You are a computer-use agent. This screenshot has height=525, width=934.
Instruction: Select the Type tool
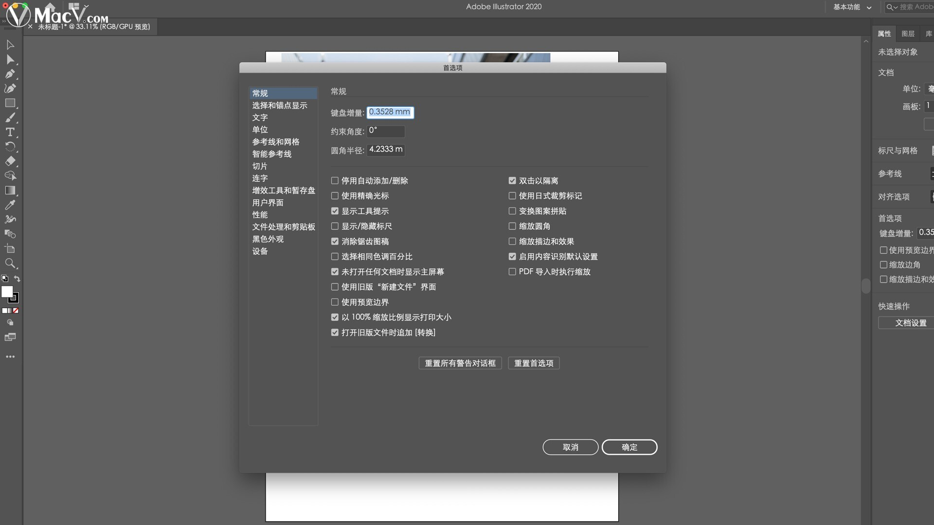[x=10, y=132]
